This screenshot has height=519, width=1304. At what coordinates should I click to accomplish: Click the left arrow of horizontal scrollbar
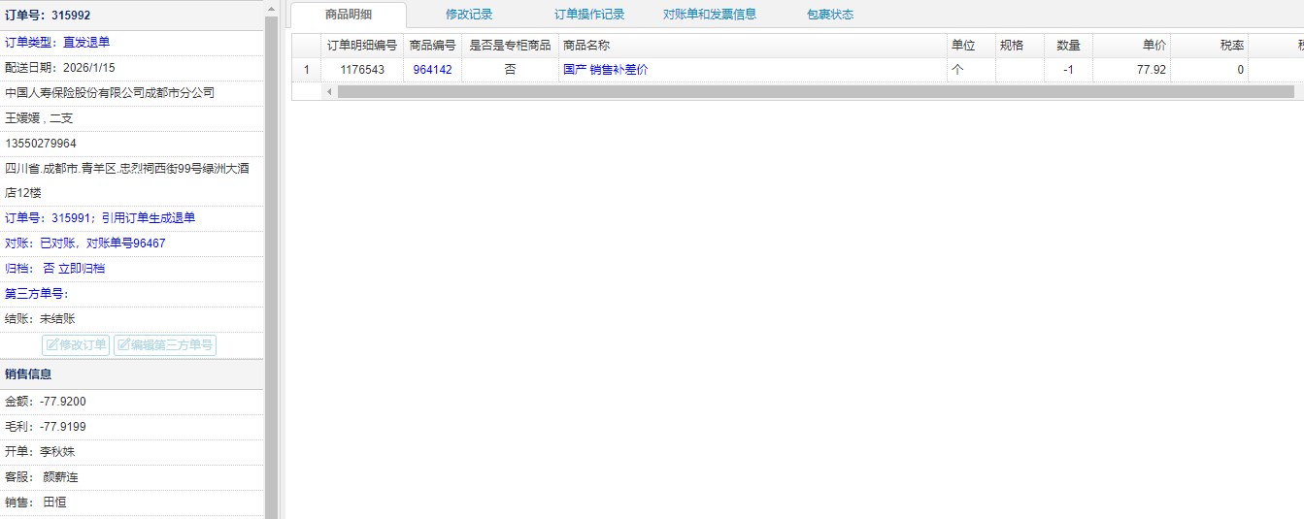[329, 91]
